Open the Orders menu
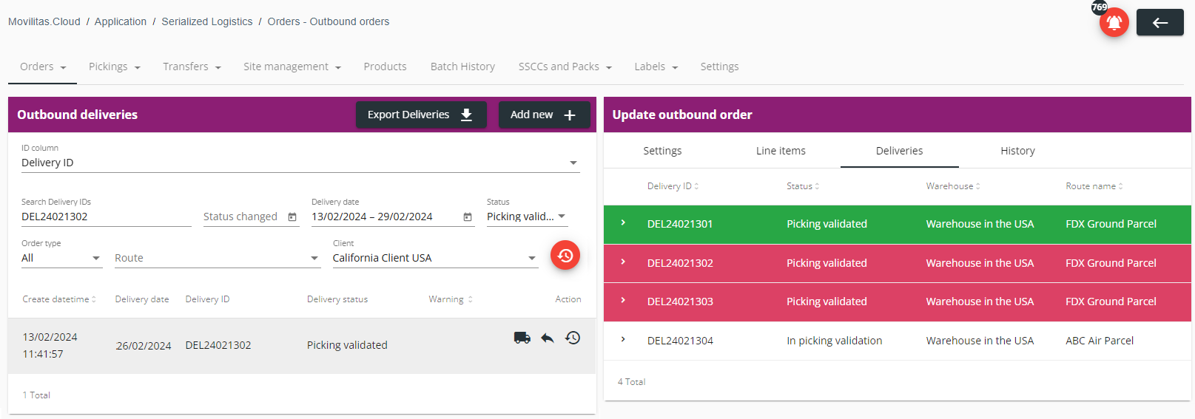This screenshot has height=419, width=1195. [x=43, y=67]
